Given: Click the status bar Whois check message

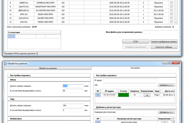Looking at the screenshot, I should click(21, 54).
